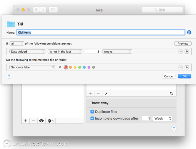Open the weeks unit dropdown

[x=117, y=51]
